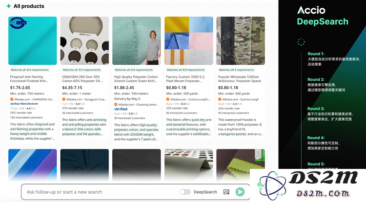Click the Alibaba.com - Dongguan Fuqi supplier link
Screen dimensions: 366x202
pyautogui.click(x=86, y=99)
